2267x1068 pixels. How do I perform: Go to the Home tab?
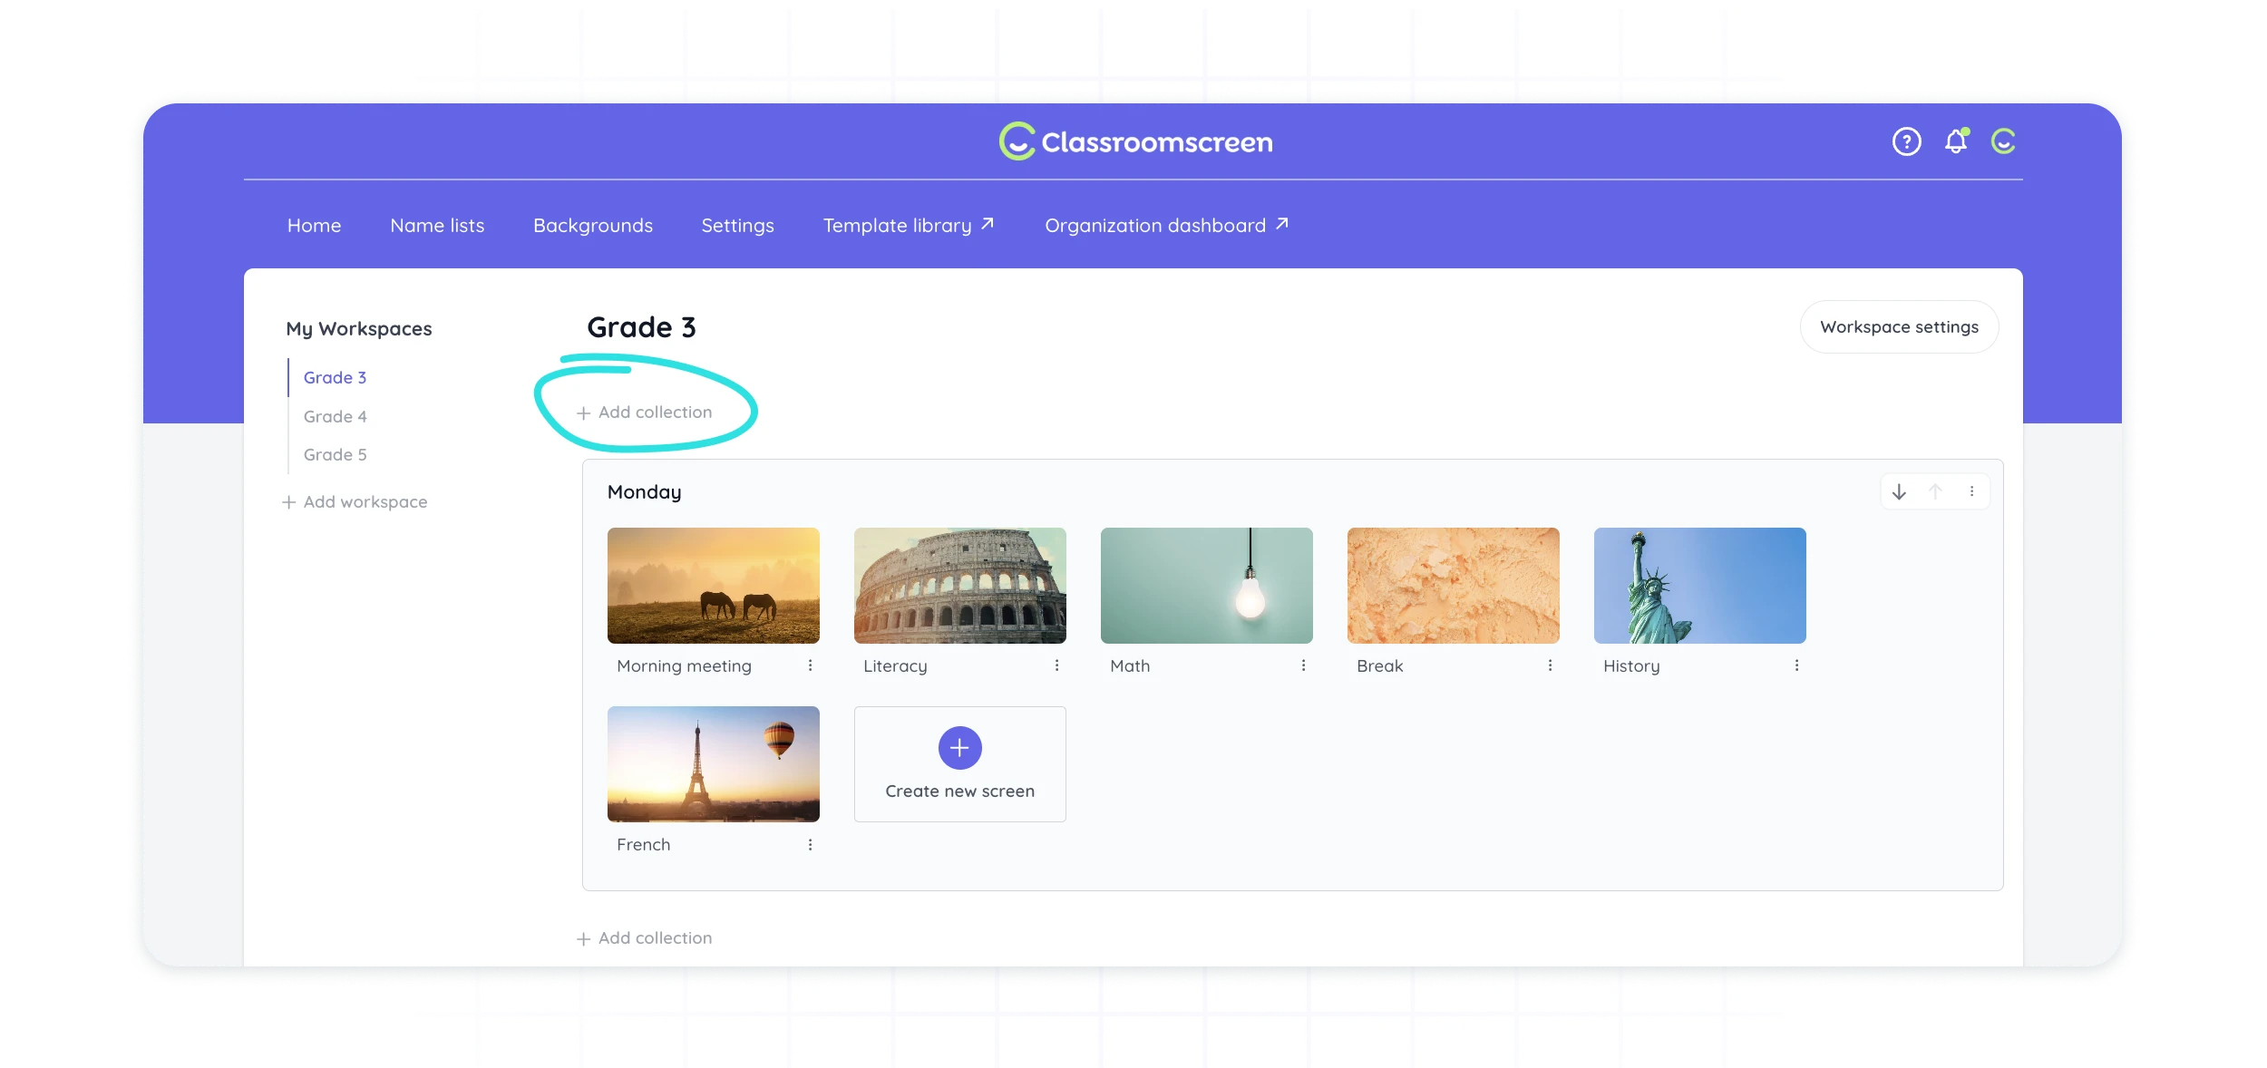click(x=314, y=225)
